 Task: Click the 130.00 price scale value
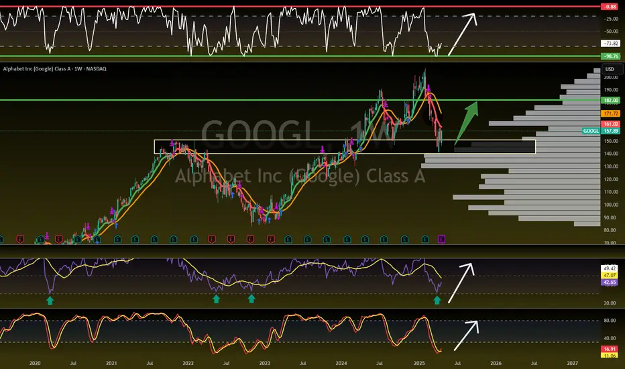pos(611,166)
